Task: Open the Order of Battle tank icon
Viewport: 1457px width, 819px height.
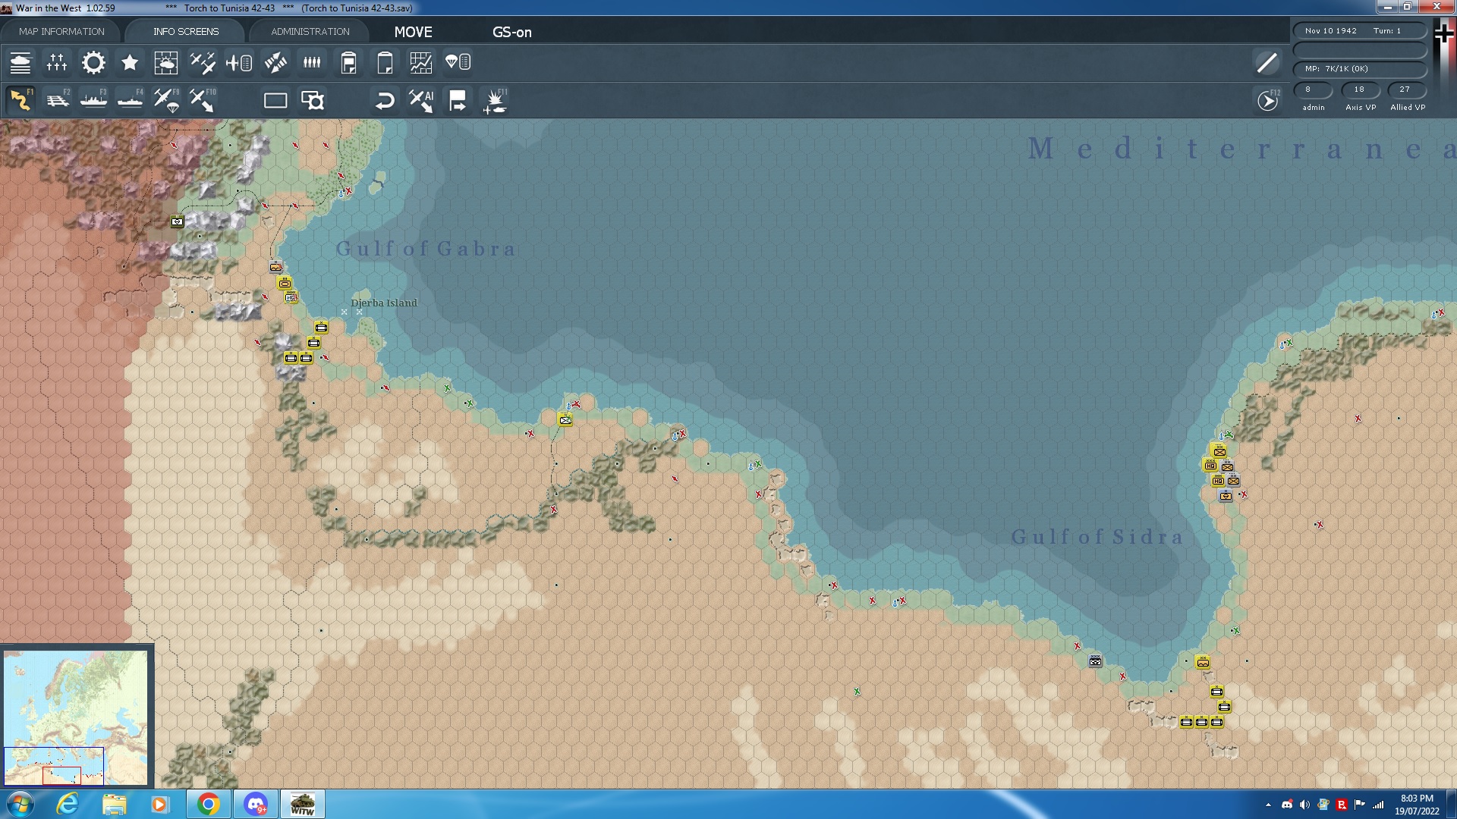Action: 20,63
